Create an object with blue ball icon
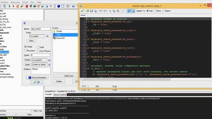 point(59,6)
